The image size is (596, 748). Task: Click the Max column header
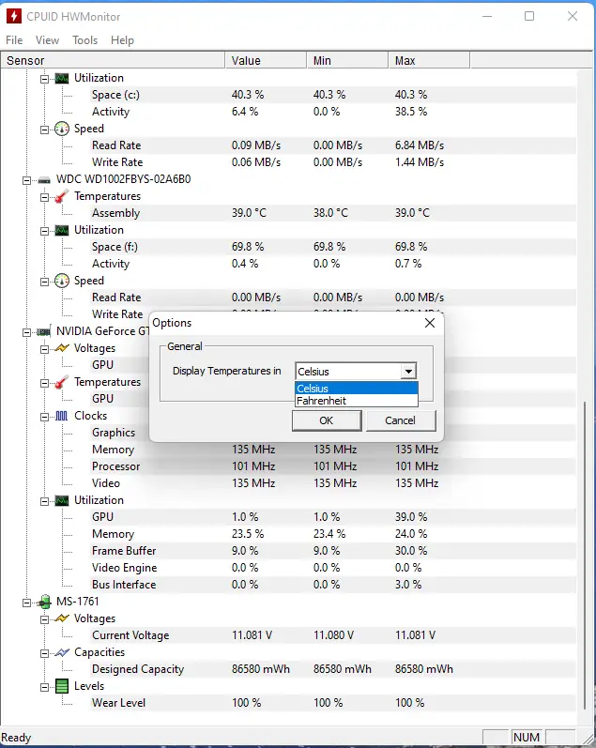coord(429,61)
